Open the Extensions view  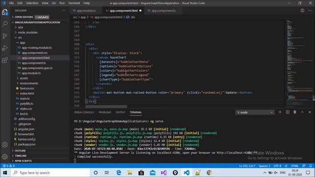[x=5, y=60]
